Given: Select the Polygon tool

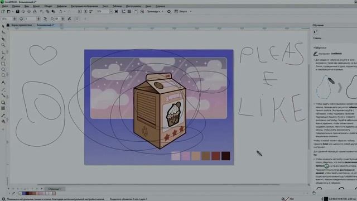Looking at the screenshot, I should (3, 75).
